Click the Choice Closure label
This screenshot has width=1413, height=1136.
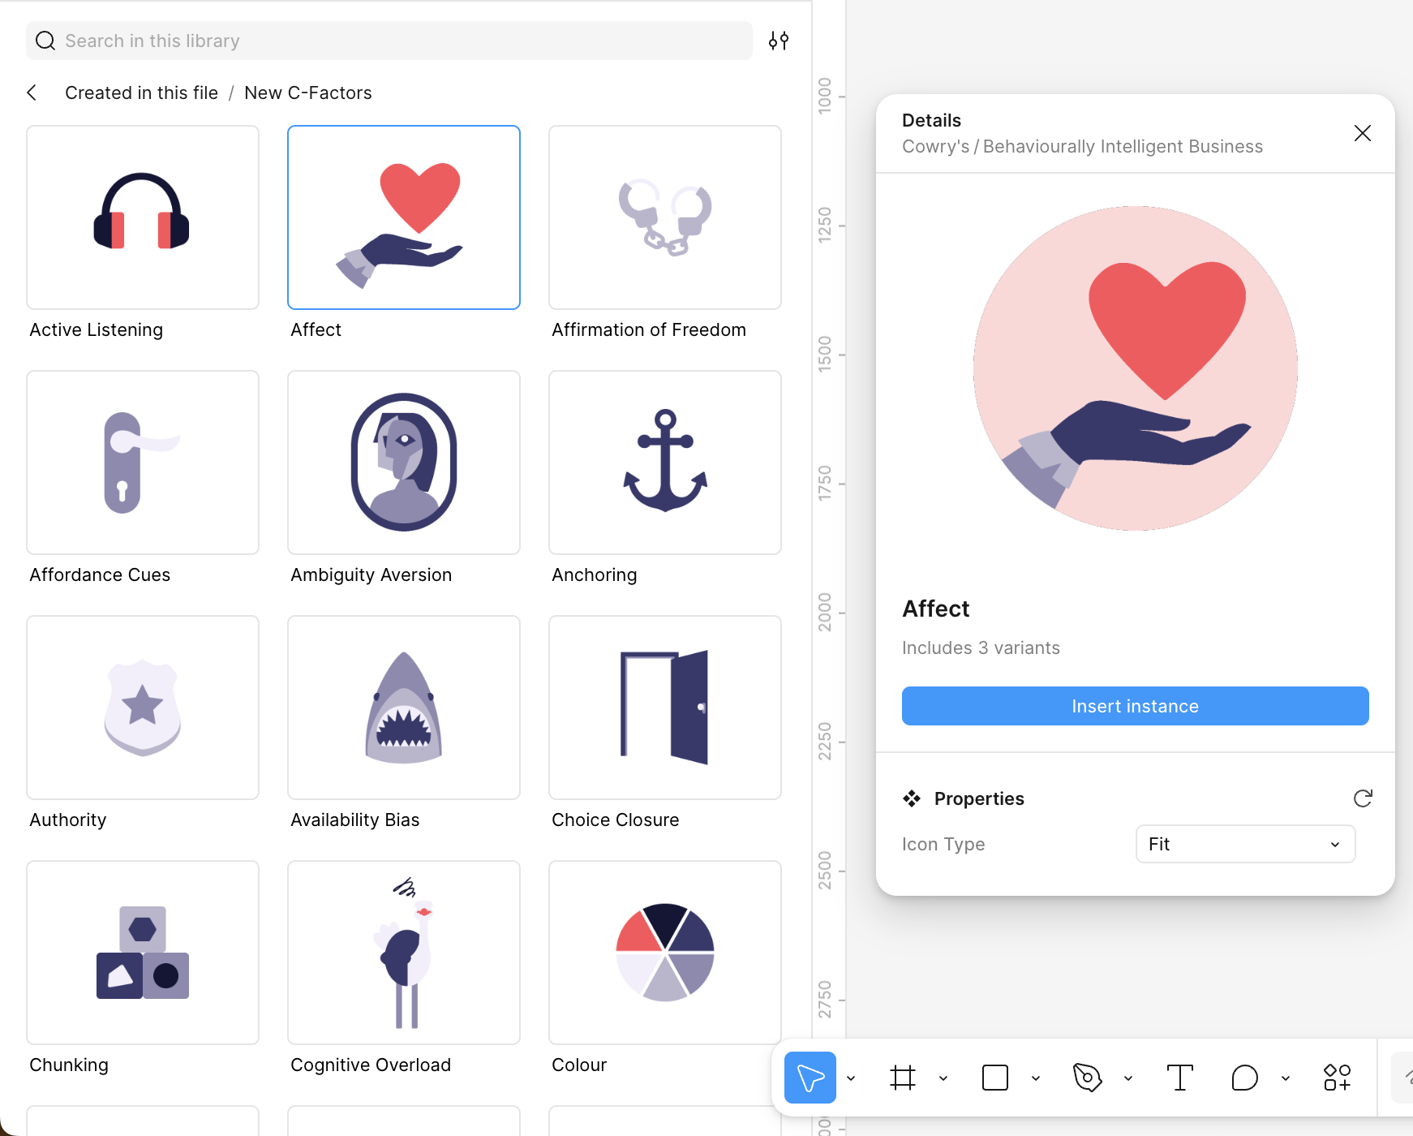[x=615, y=820]
